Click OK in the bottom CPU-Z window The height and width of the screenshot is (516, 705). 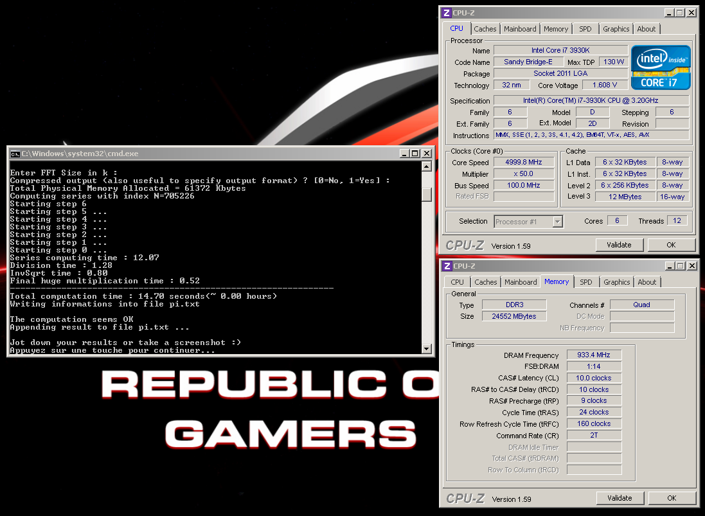coord(672,498)
